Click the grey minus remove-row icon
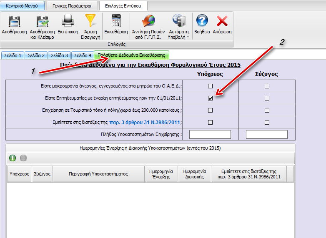Image resolution: width=326 pixels, height=238 pixels. pyautogui.click(x=24, y=158)
